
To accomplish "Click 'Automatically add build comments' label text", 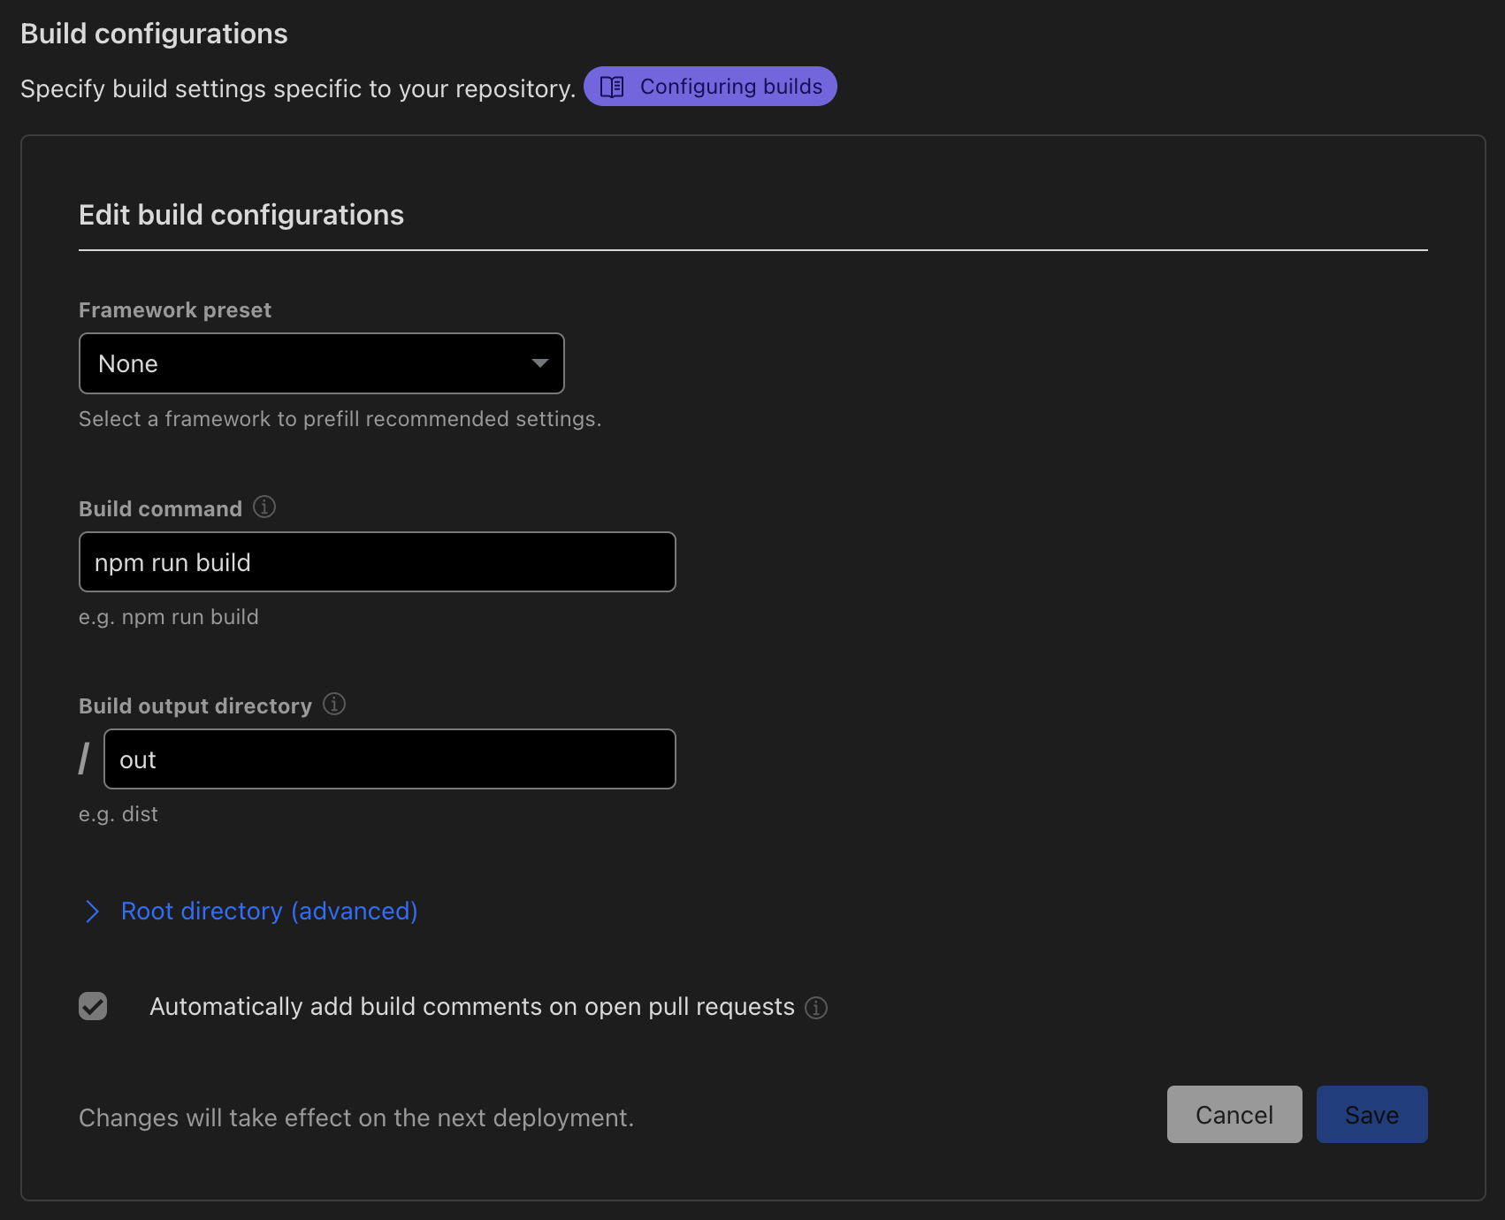I will pos(471,1007).
